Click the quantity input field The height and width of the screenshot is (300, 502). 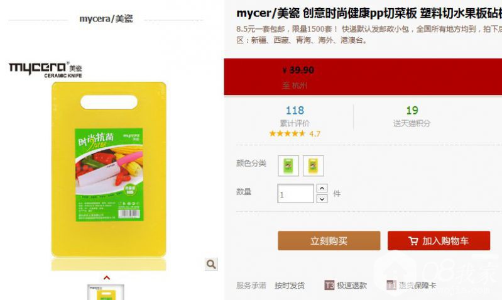[295, 193]
